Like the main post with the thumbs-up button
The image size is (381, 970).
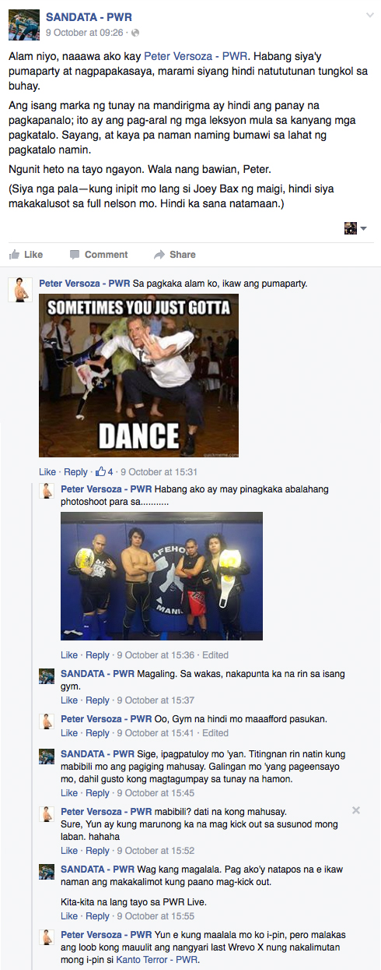click(x=26, y=254)
